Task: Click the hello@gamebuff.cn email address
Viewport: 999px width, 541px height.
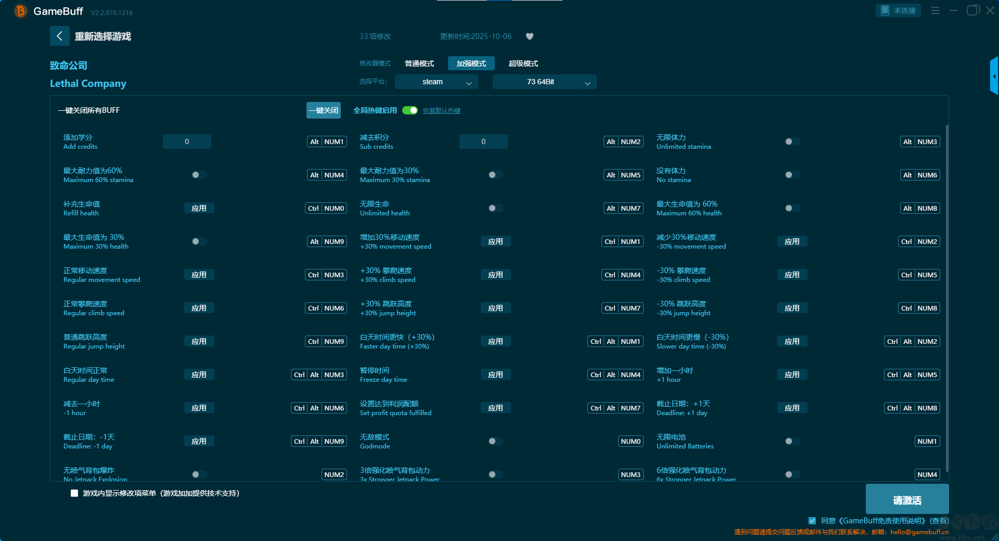Action: coord(919,532)
